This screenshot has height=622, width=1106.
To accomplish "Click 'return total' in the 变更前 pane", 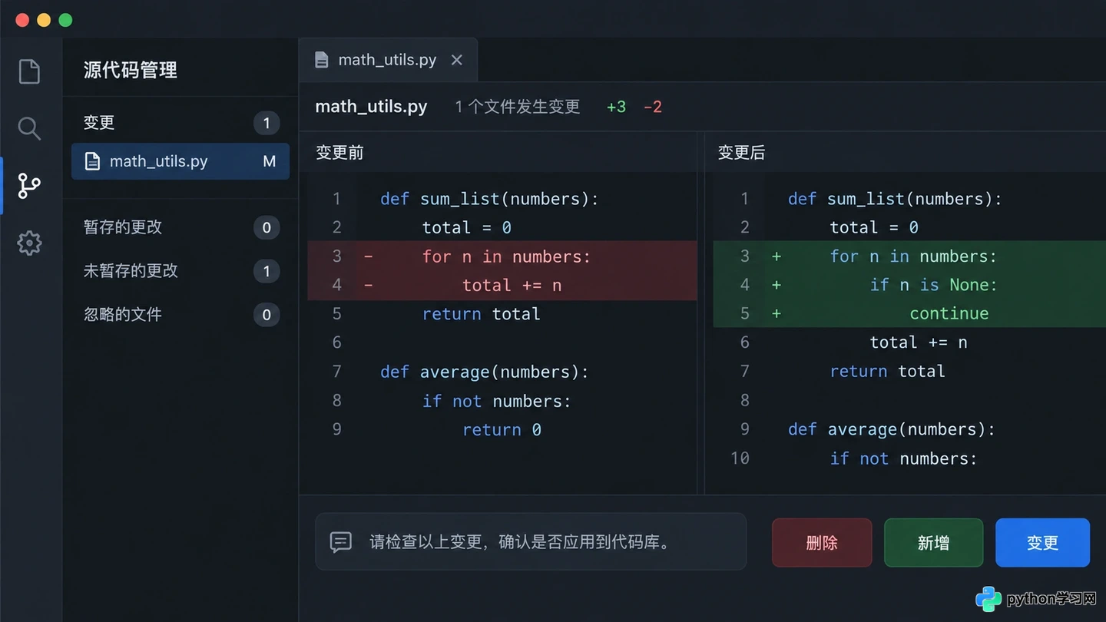I will click(481, 314).
